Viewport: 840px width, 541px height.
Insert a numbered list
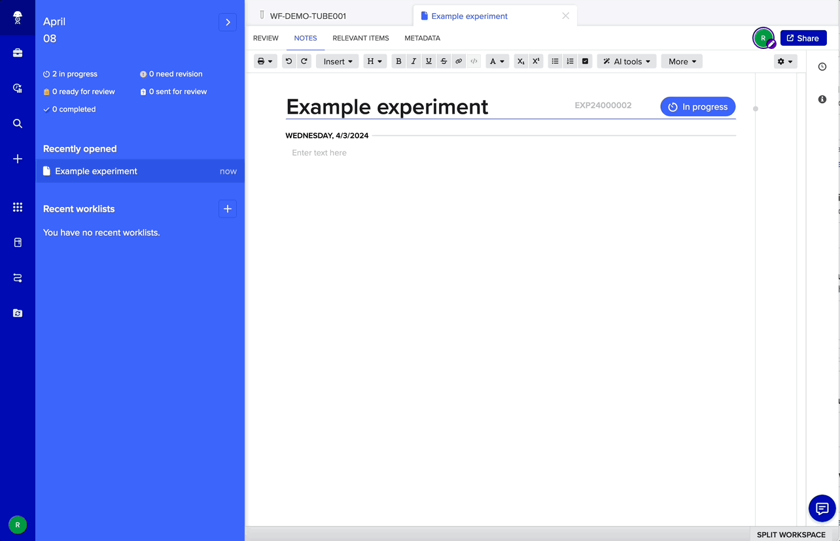[x=570, y=61]
